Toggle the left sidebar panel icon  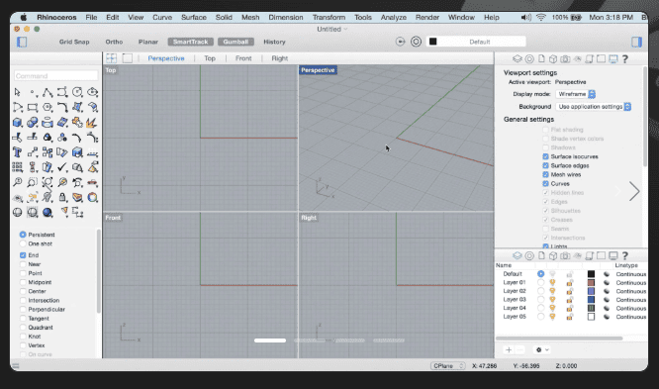[22, 42]
